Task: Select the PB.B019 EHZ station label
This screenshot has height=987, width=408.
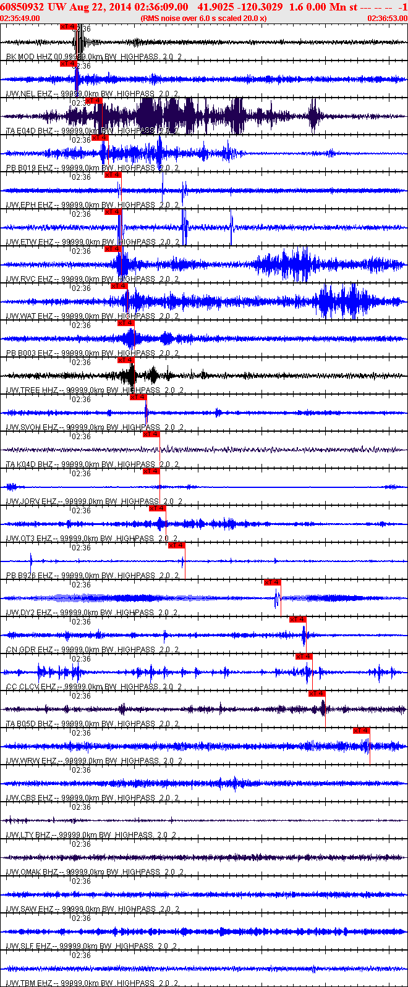Action: coord(92,168)
